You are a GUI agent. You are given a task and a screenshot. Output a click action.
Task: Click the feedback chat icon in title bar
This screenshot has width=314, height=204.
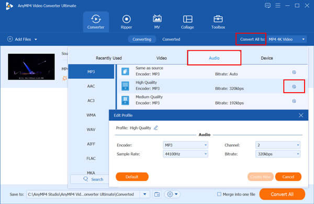pyautogui.click(x=267, y=5)
